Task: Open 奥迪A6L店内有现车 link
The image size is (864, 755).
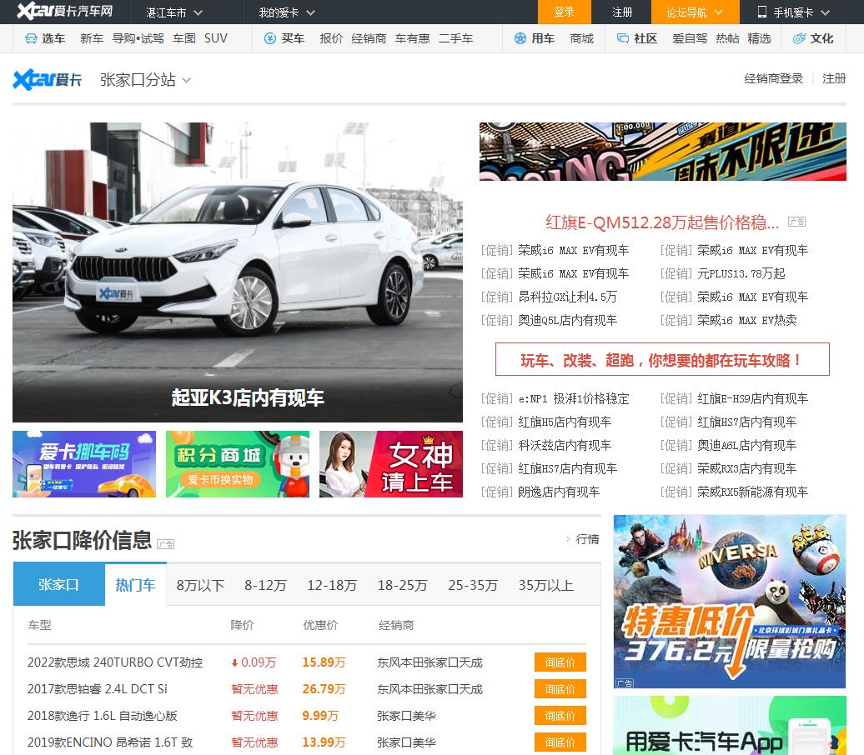Action: (746, 445)
